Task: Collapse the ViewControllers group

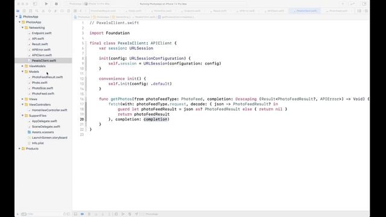Action: pos(22,104)
